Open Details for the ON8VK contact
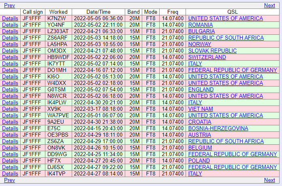This screenshot has width=282, height=186. (x=10, y=148)
